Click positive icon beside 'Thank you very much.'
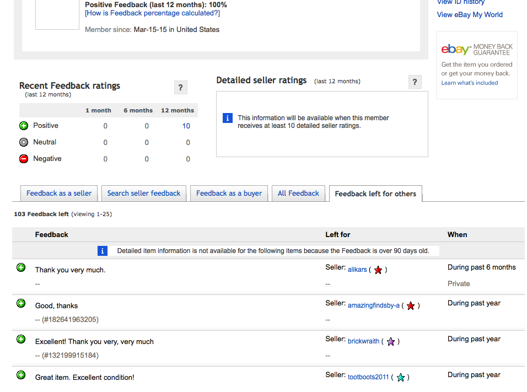Screen dimensions: 527x392 (21, 267)
